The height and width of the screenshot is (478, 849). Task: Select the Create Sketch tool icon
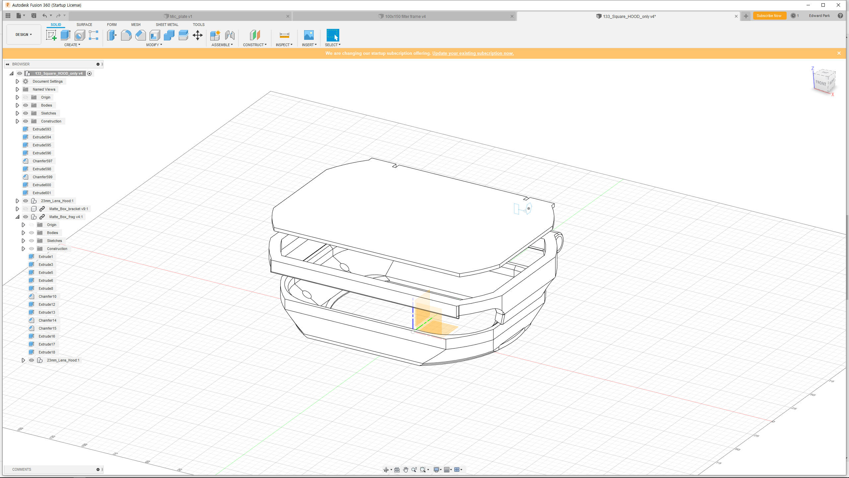pyautogui.click(x=51, y=35)
